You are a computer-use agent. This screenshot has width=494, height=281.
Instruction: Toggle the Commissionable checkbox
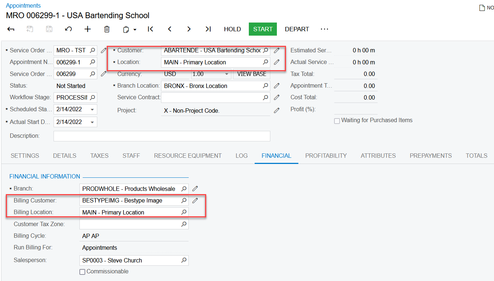pos(82,272)
